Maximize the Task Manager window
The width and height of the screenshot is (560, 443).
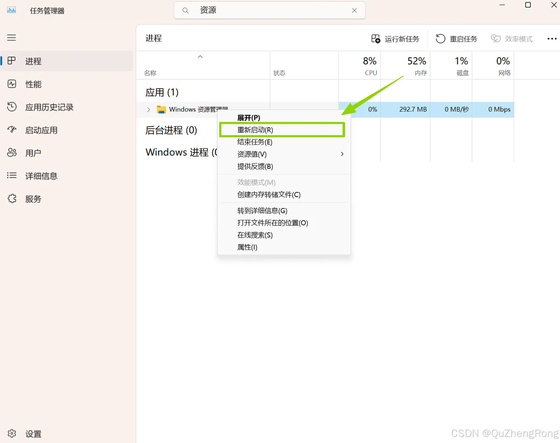pos(528,5)
